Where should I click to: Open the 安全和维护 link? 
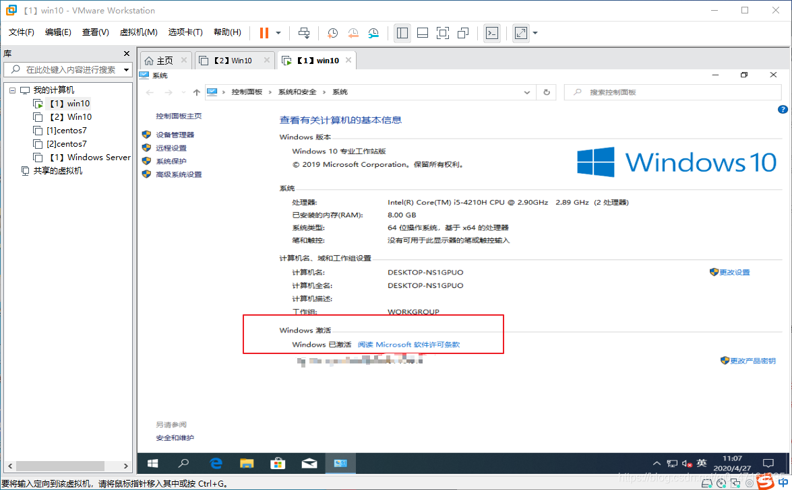pos(175,438)
